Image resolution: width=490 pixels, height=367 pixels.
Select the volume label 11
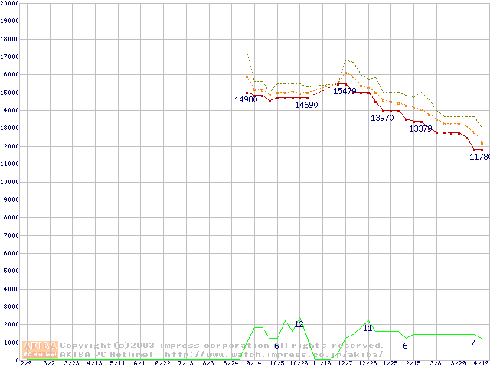tap(367, 328)
